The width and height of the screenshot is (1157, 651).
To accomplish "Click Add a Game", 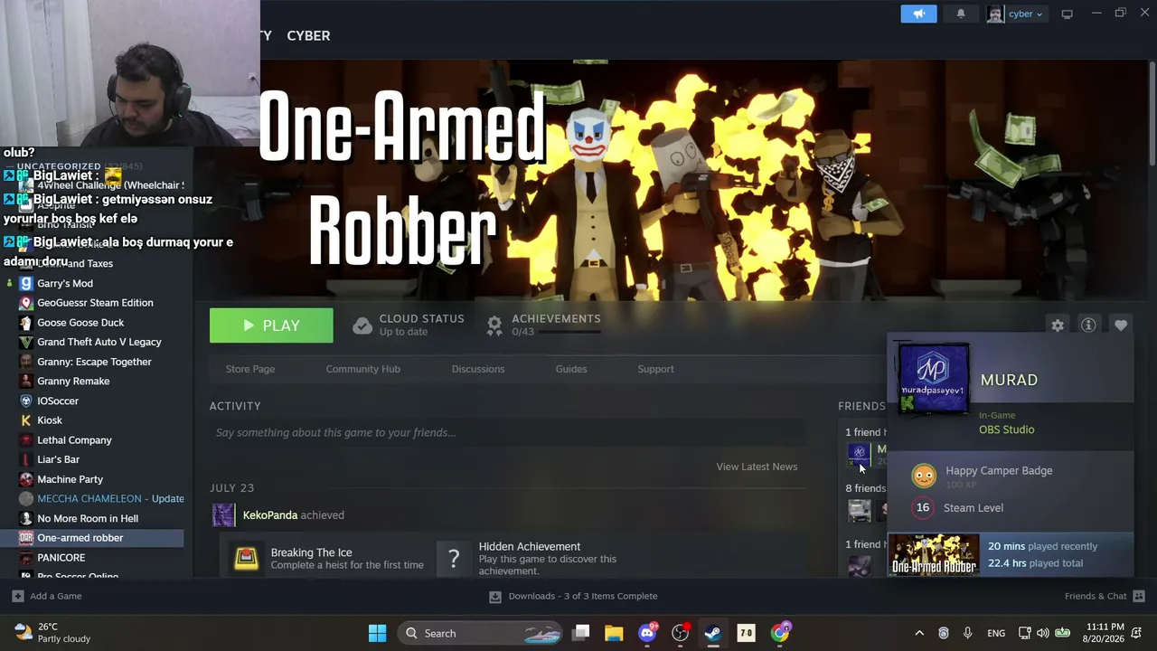I will point(56,596).
